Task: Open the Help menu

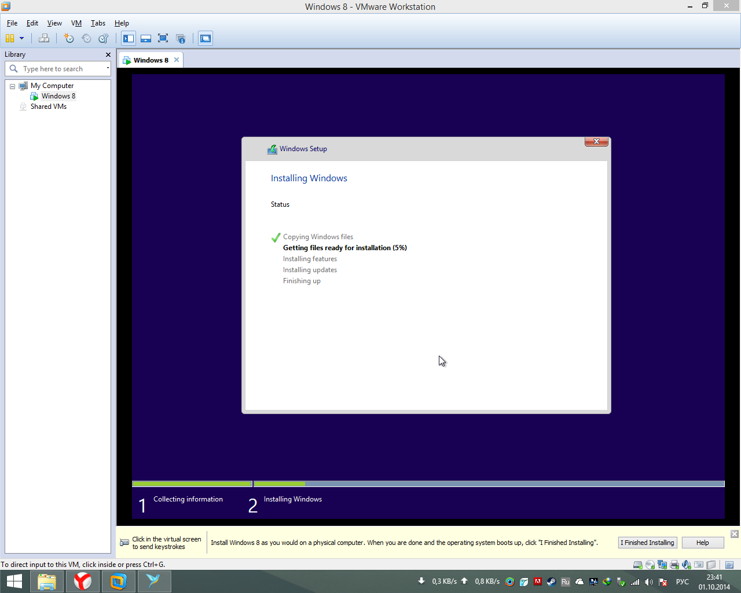Action: [x=122, y=23]
